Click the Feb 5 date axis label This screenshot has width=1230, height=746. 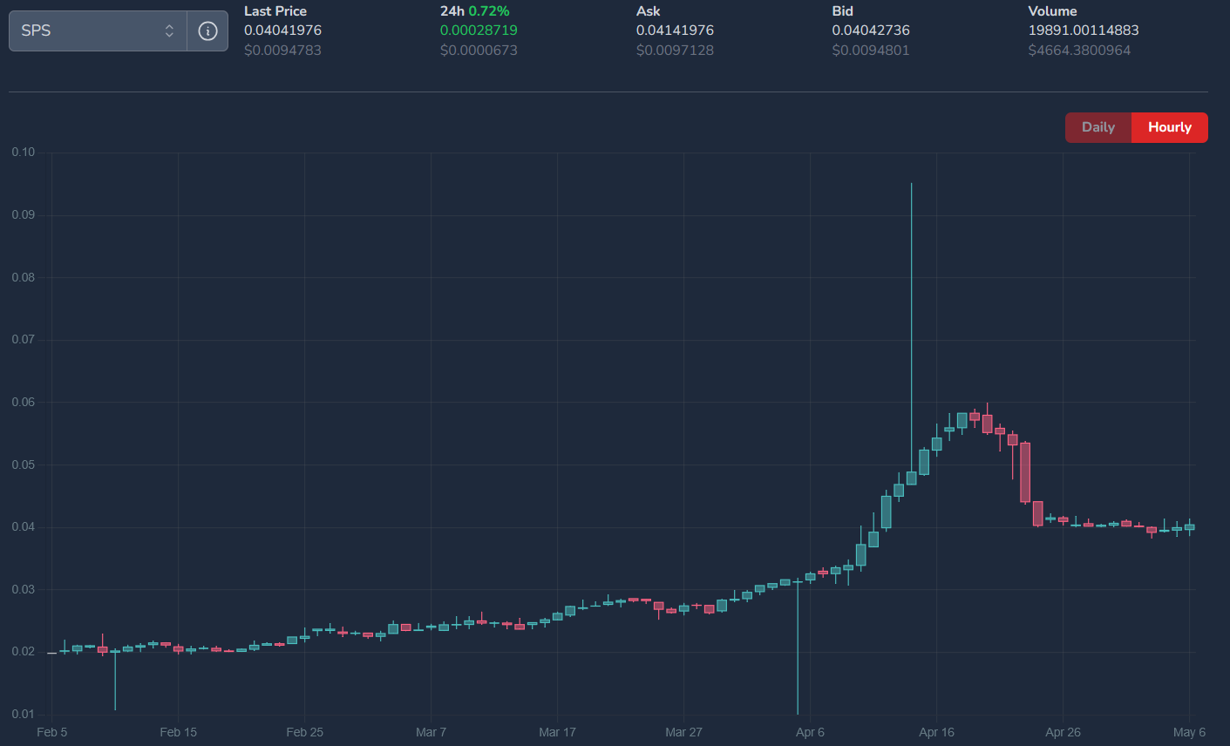(x=51, y=732)
